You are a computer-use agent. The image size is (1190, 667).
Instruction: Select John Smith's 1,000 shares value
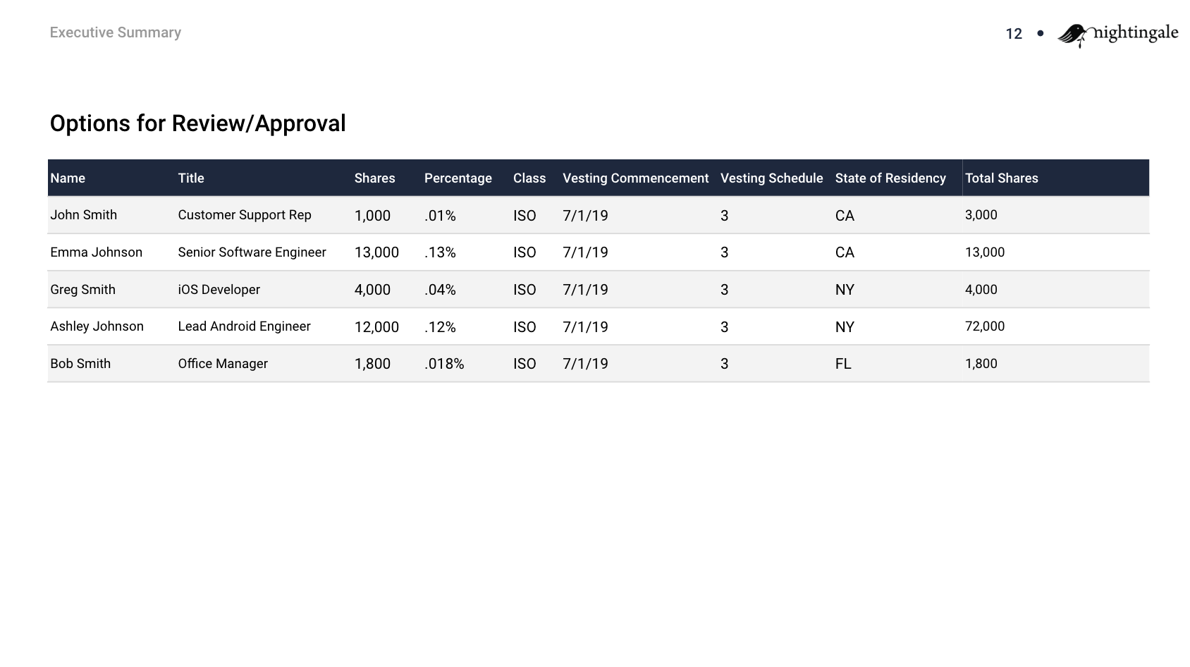(372, 216)
